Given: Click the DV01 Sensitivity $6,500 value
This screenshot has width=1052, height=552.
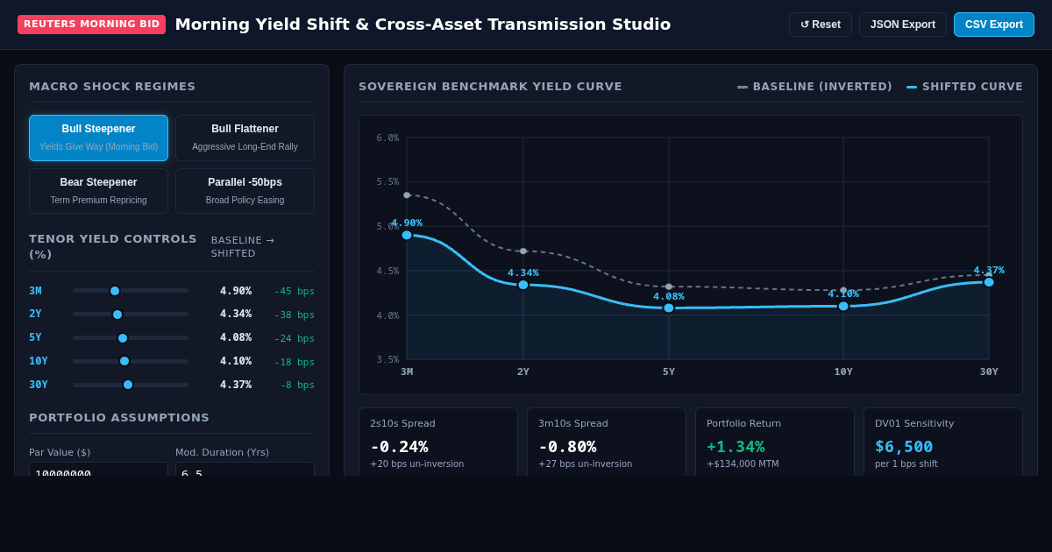Looking at the screenshot, I should (904, 447).
